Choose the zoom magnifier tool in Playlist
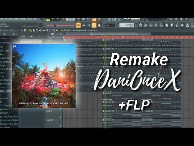 coord(54,30)
